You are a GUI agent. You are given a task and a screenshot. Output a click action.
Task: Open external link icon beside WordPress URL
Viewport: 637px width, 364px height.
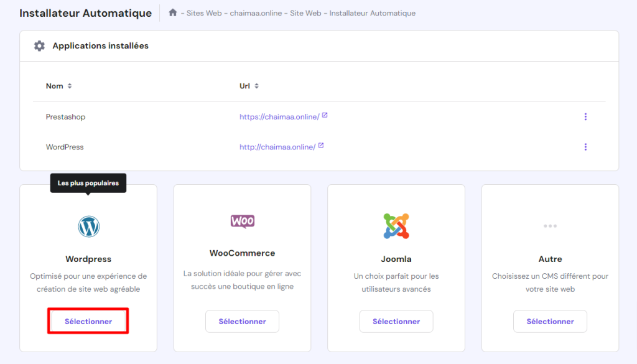click(321, 146)
